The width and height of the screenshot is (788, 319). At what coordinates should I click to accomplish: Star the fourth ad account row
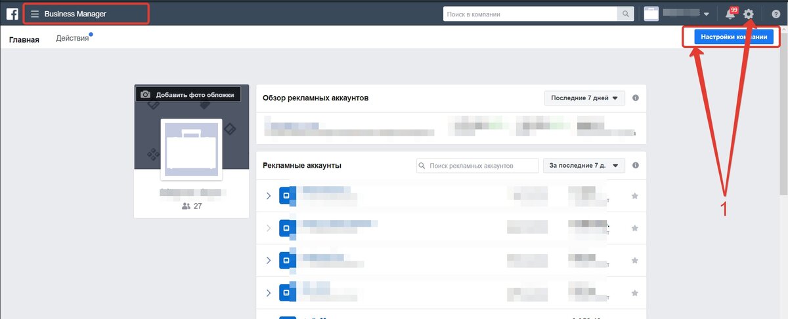[x=634, y=292]
